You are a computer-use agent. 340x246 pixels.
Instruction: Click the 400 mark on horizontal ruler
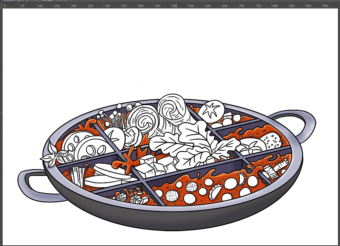pos(141,6)
